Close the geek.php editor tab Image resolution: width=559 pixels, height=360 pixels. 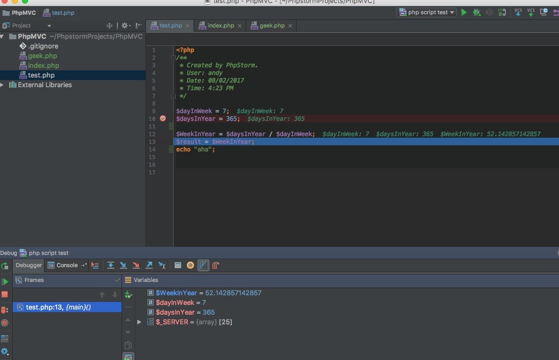[290, 25]
